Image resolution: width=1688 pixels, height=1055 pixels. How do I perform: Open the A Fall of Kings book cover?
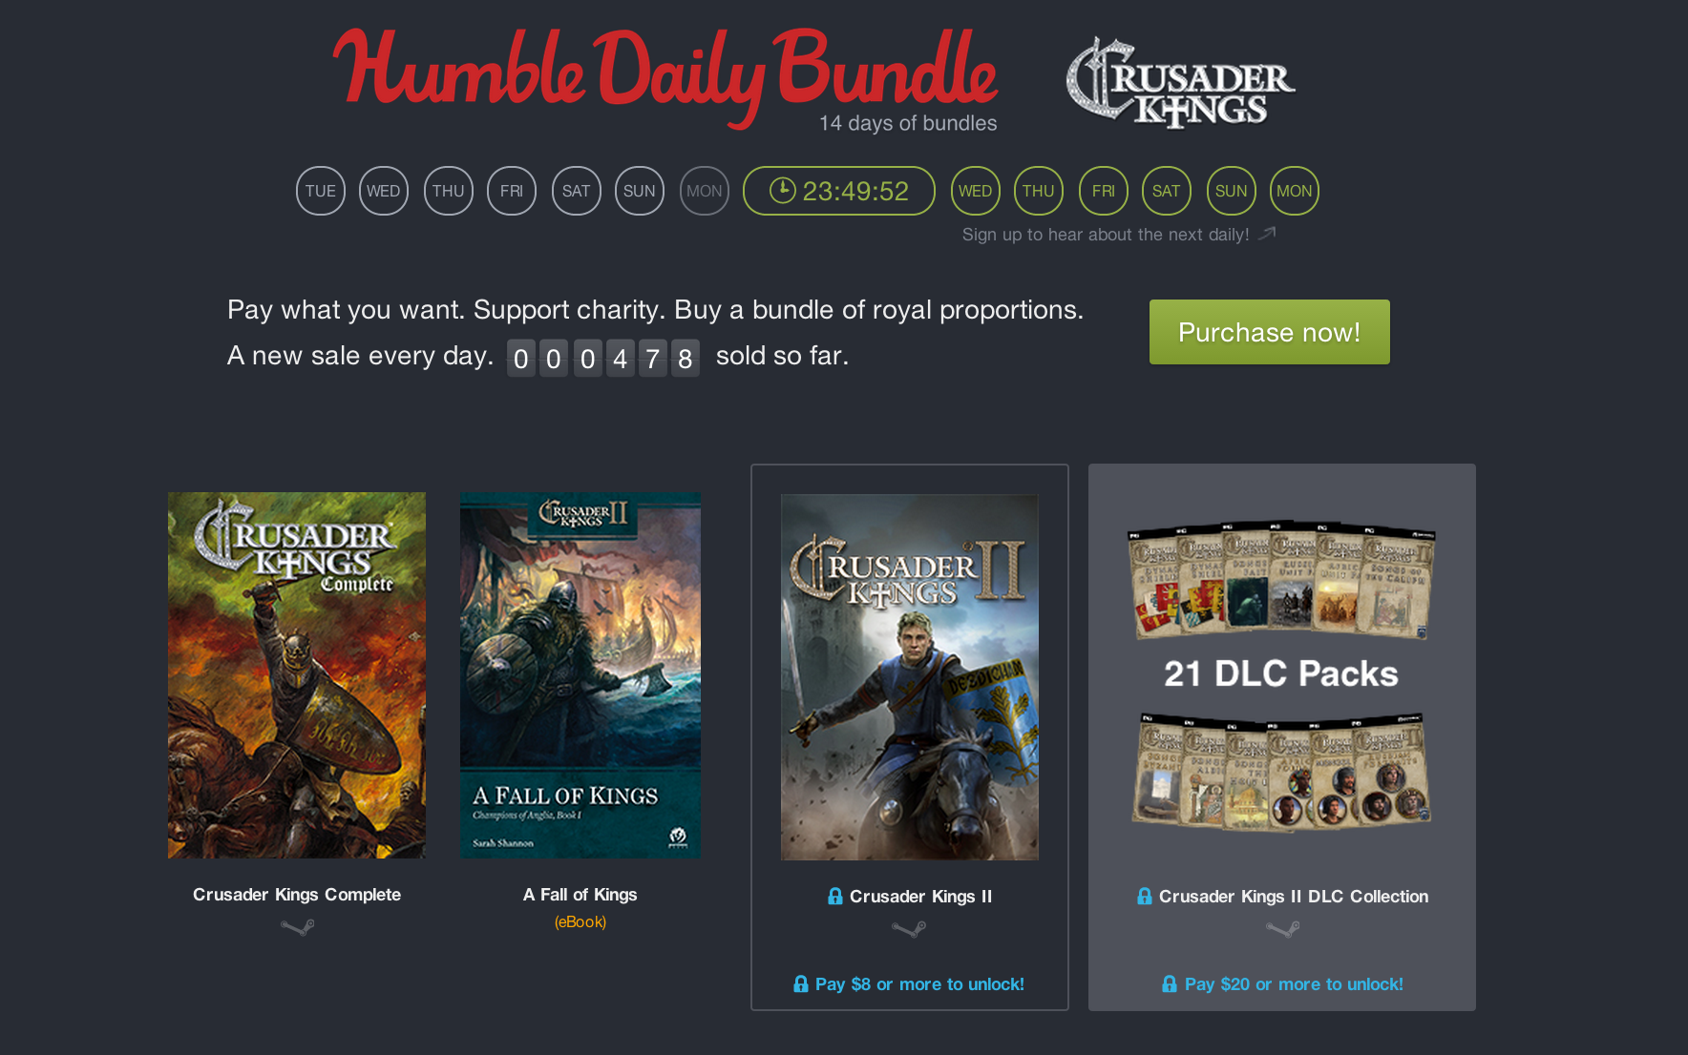click(580, 675)
